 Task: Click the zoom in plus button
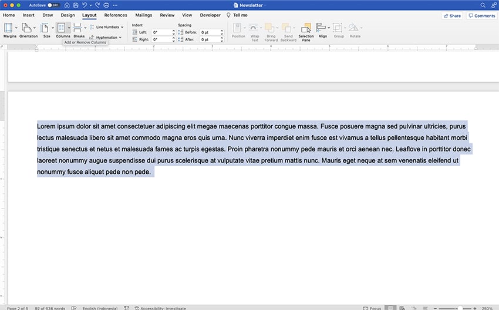[x=475, y=308]
